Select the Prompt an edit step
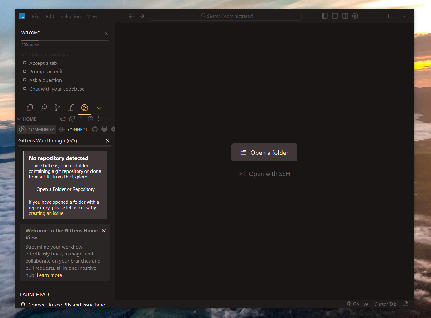431x318 pixels. [46, 71]
